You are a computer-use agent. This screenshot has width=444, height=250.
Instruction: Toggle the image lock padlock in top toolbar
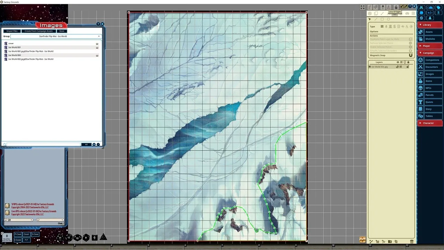coord(396,7)
